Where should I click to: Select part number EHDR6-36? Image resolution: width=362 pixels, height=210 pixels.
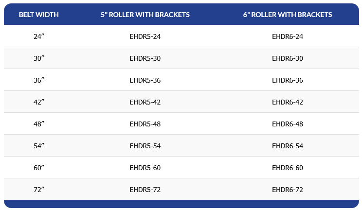(288, 80)
